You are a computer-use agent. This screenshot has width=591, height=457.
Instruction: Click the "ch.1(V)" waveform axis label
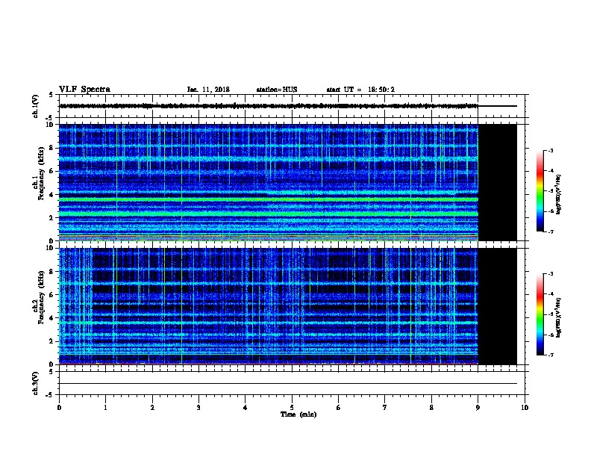click(x=35, y=106)
